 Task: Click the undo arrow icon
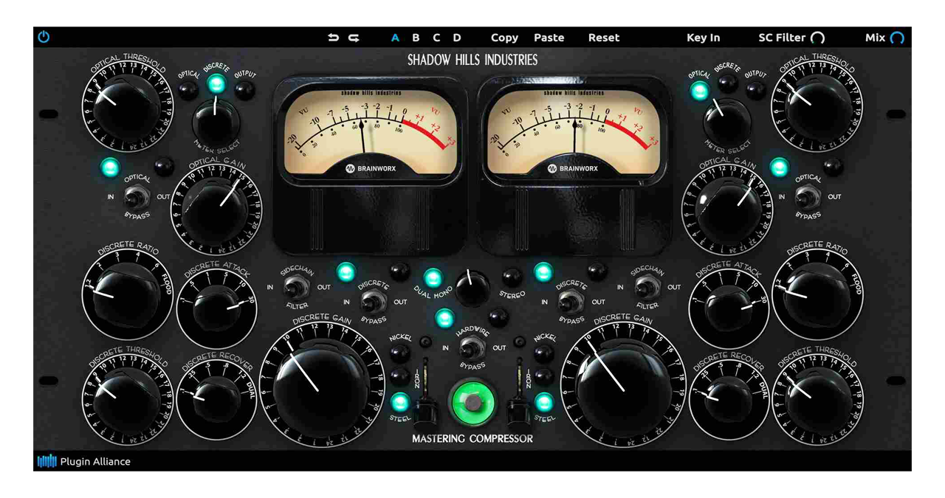pos(334,38)
